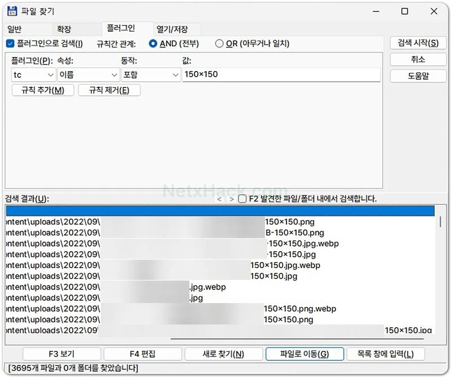The height and width of the screenshot is (377, 451).
Task: Select the highlighted first search result row
Action: (x=220, y=211)
